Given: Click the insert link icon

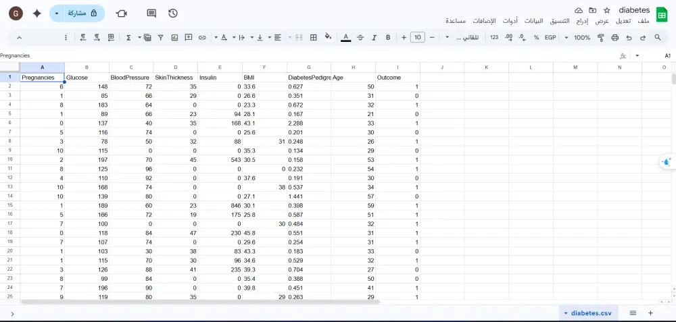Looking at the screenshot, I should pyautogui.click(x=202, y=37).
